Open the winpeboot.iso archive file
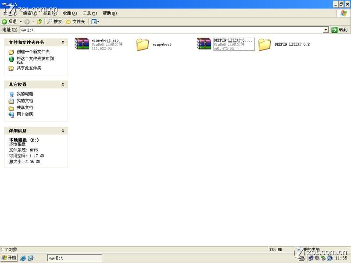This screenshot has height=263, width=351. [82, 44]
